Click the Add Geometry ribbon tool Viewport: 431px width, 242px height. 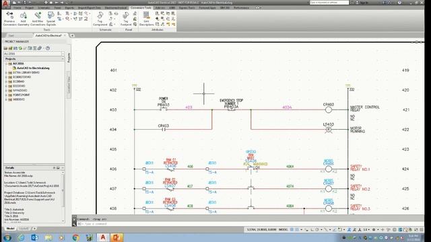point(24,19)
